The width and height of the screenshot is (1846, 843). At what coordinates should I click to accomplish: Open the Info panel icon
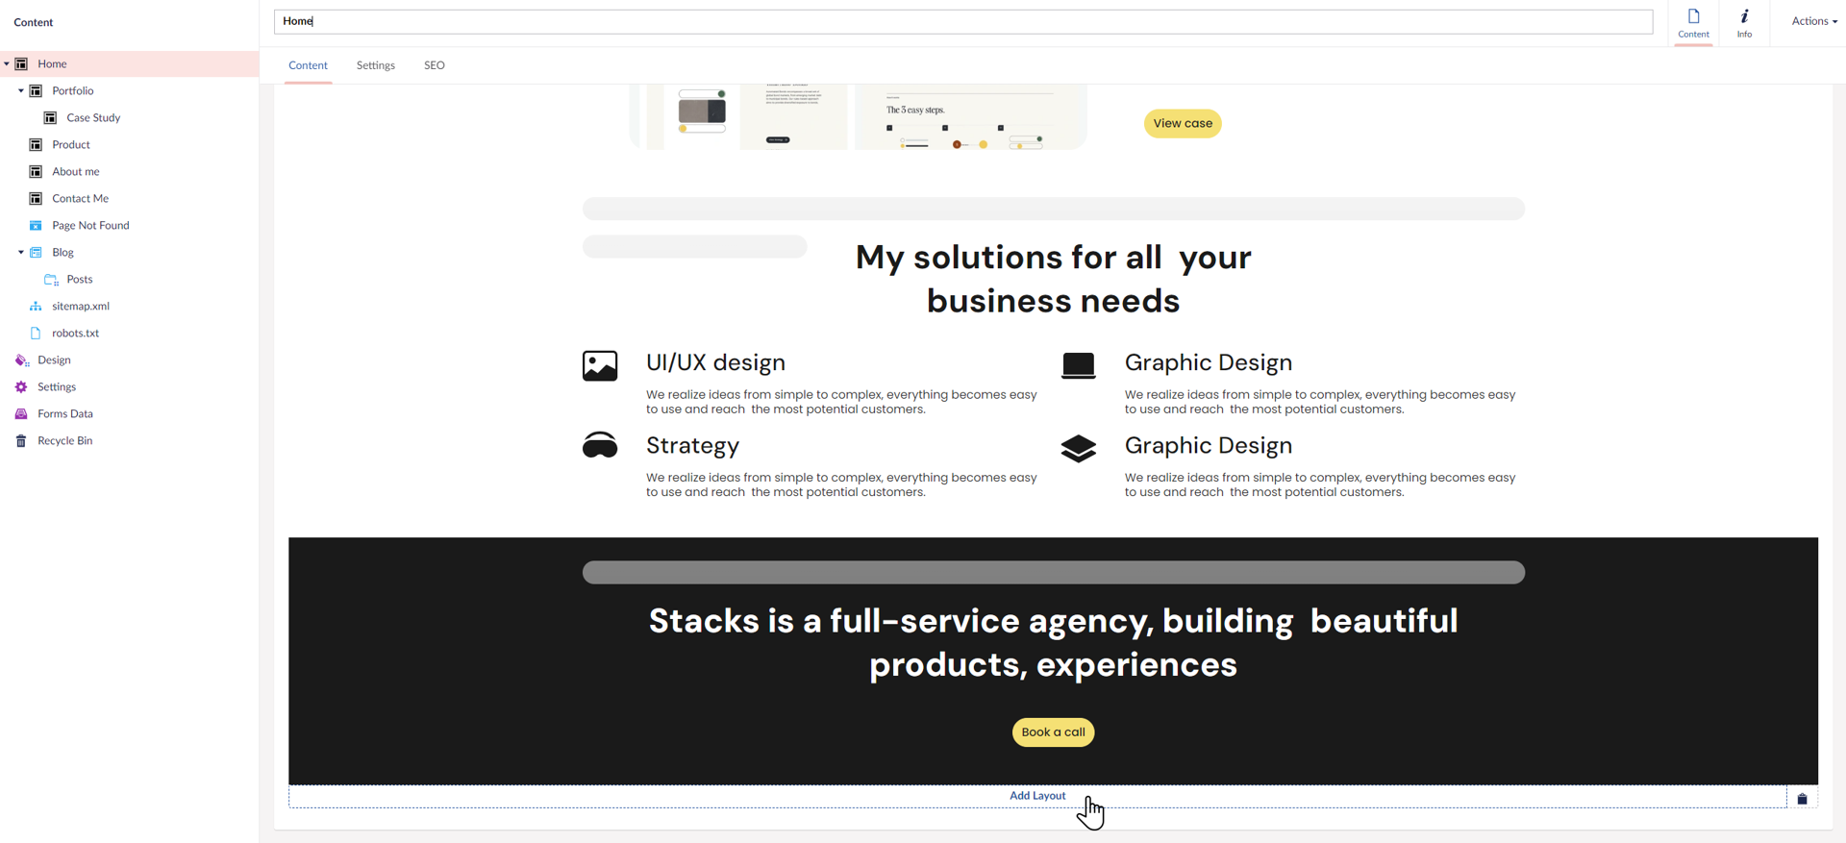(x=1744, y=22)
